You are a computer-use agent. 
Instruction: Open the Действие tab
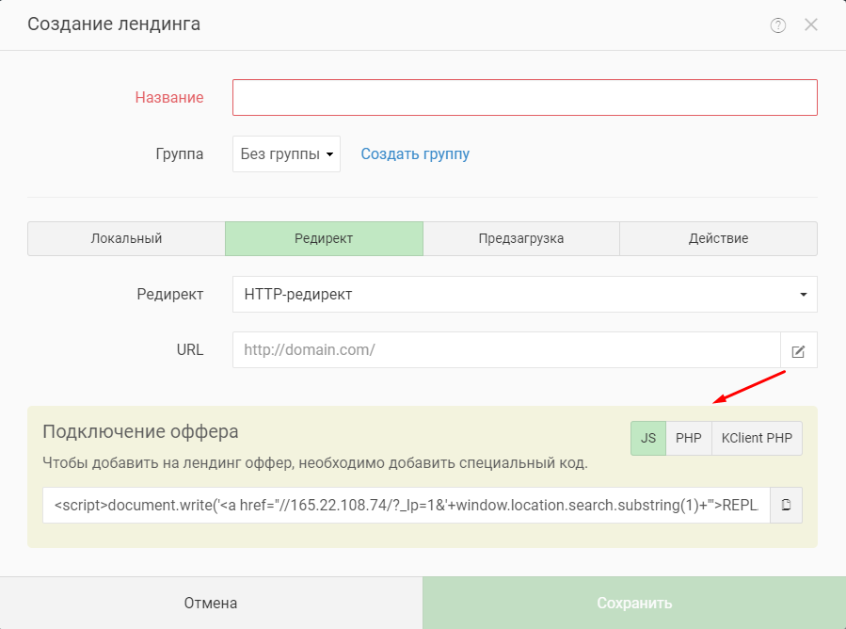point(719,238)
